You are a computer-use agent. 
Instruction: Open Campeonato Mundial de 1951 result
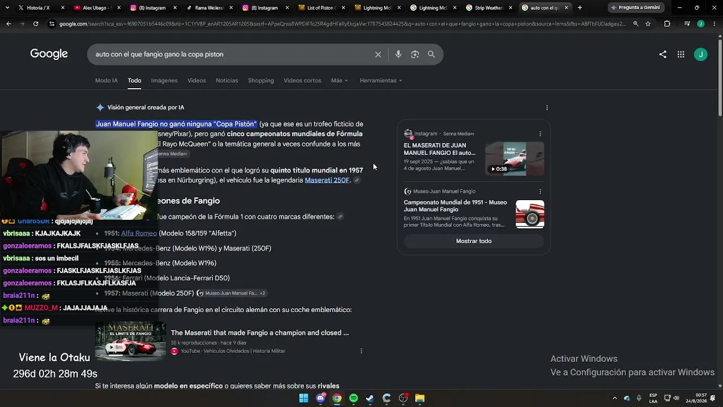click(455, 206)
